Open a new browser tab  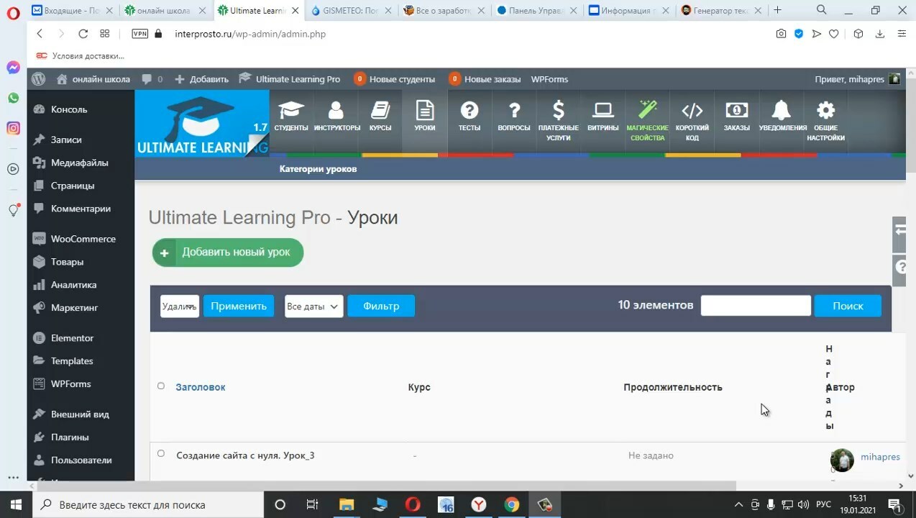tap(777, 10)
